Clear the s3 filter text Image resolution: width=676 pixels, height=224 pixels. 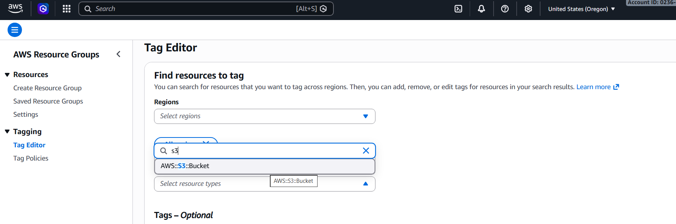[366, 151]
